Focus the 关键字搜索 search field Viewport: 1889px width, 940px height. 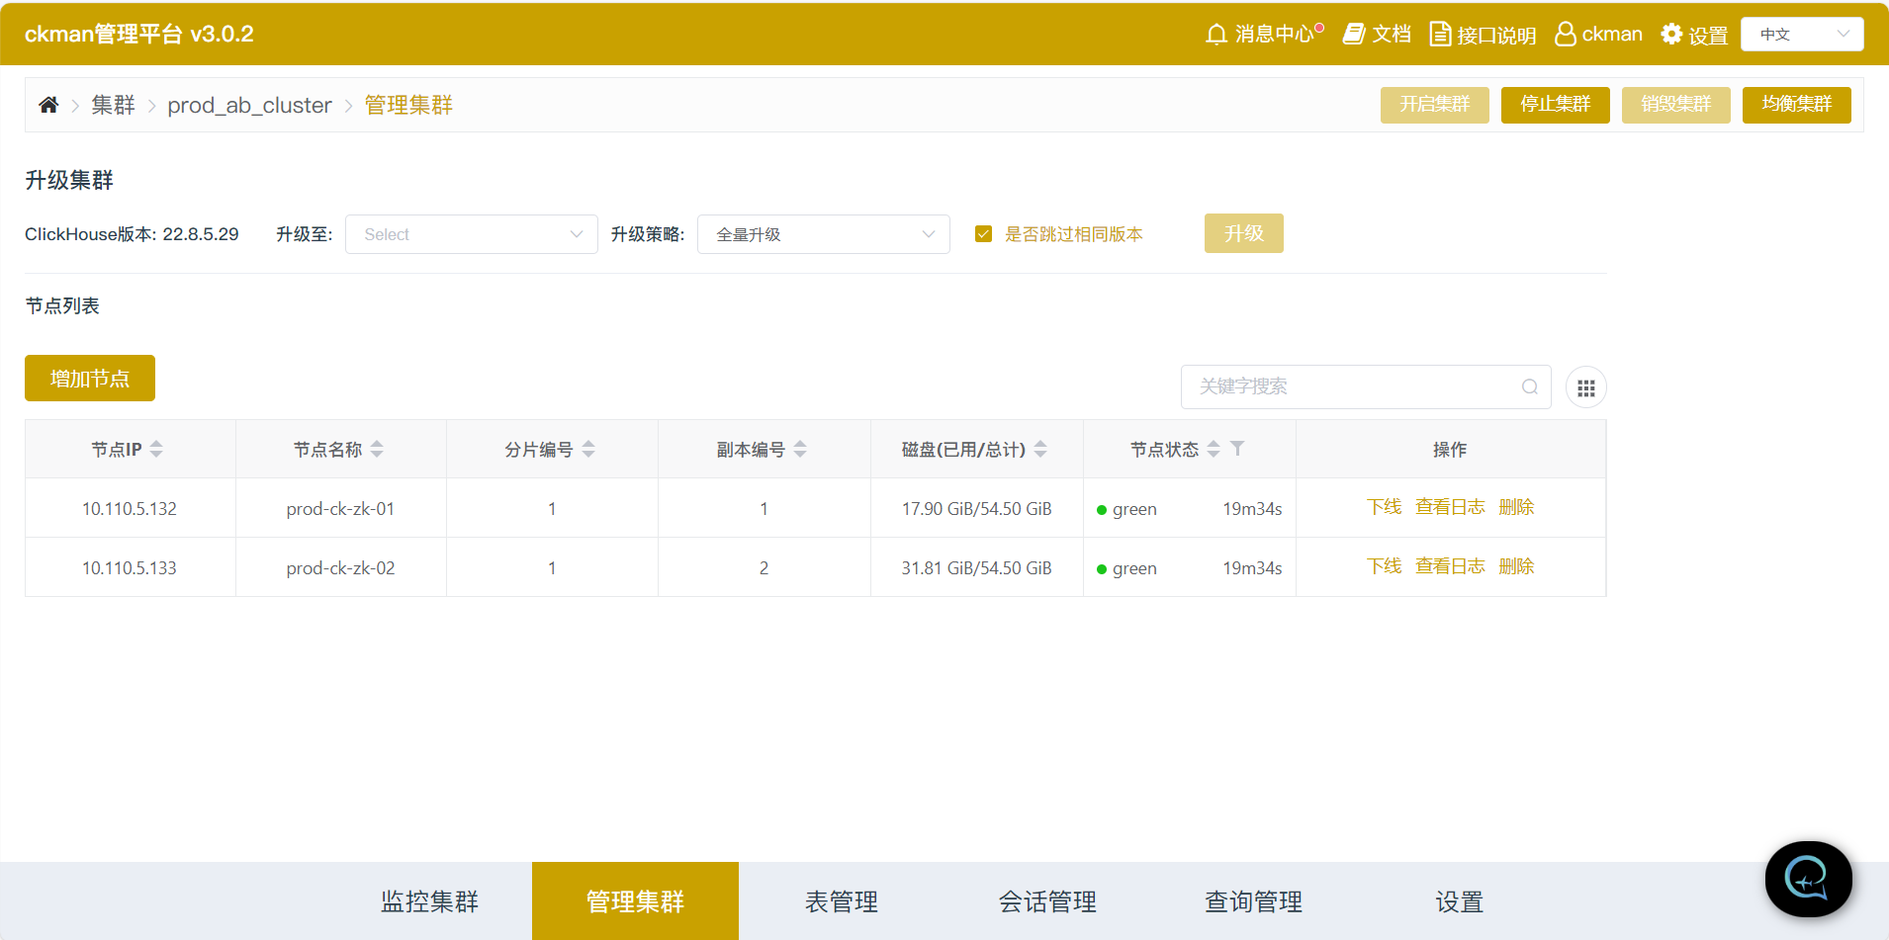(x=1366, y=386)
